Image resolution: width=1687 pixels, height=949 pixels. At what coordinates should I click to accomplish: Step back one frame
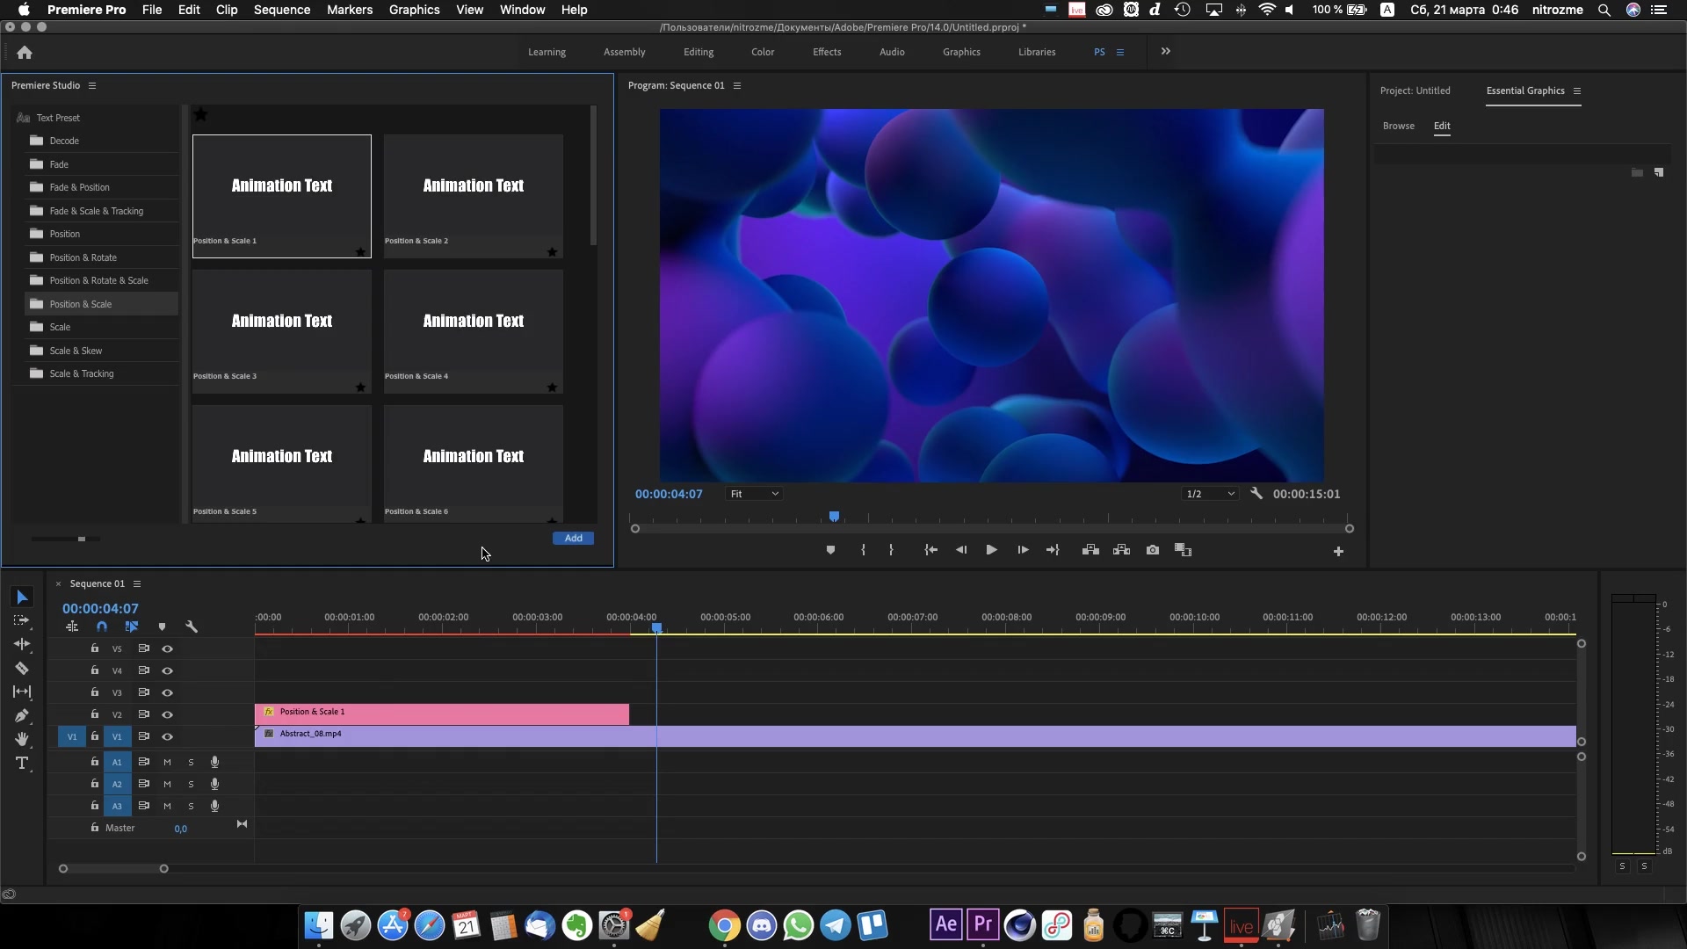(960, 550)
